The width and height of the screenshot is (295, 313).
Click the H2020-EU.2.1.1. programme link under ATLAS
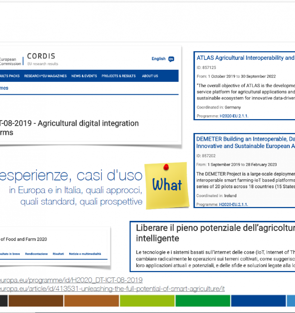click(234, 116)
